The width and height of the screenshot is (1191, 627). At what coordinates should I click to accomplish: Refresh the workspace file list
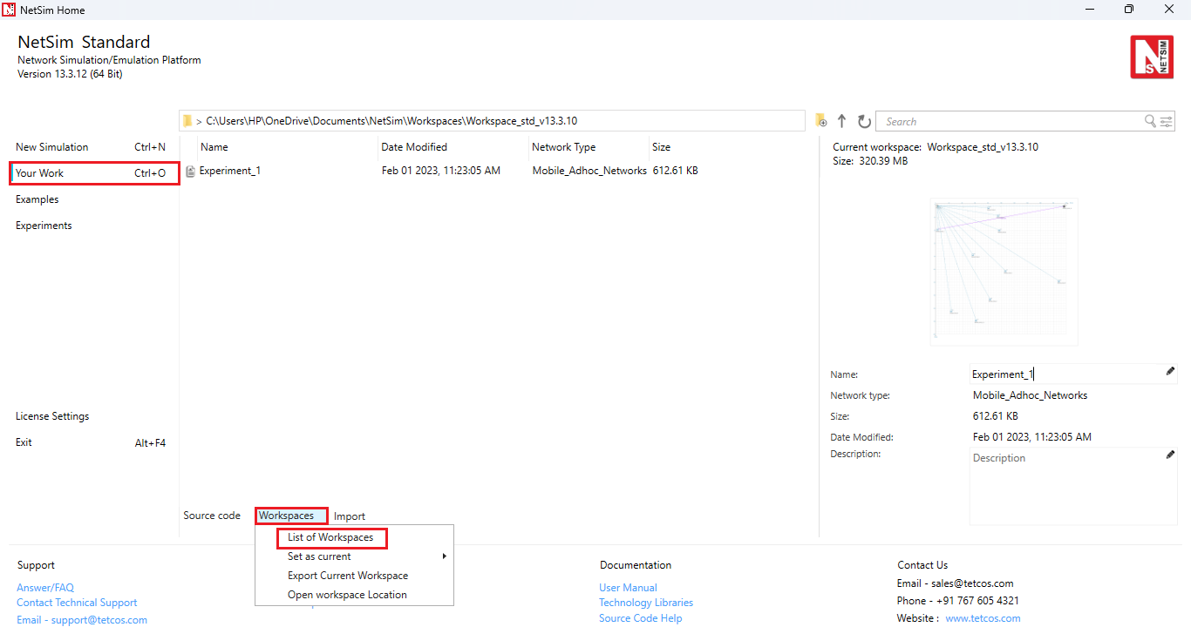point(864,121)
